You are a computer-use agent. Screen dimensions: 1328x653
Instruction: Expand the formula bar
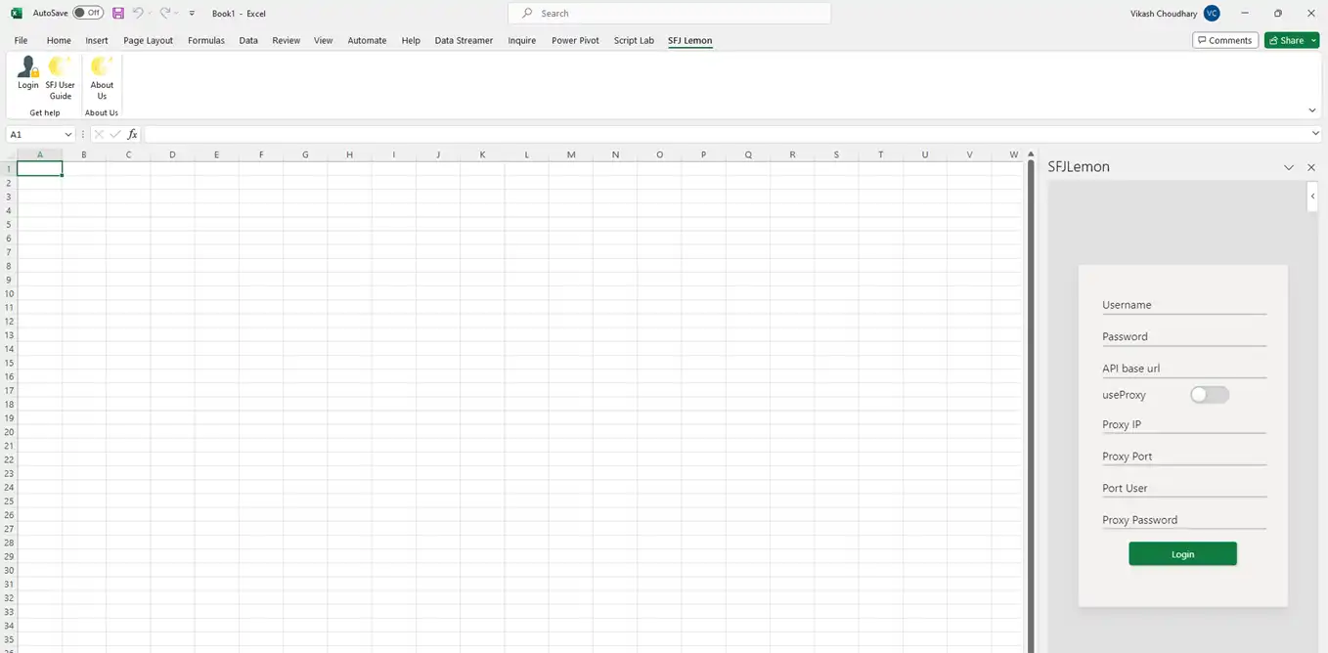pos(1315,134)
